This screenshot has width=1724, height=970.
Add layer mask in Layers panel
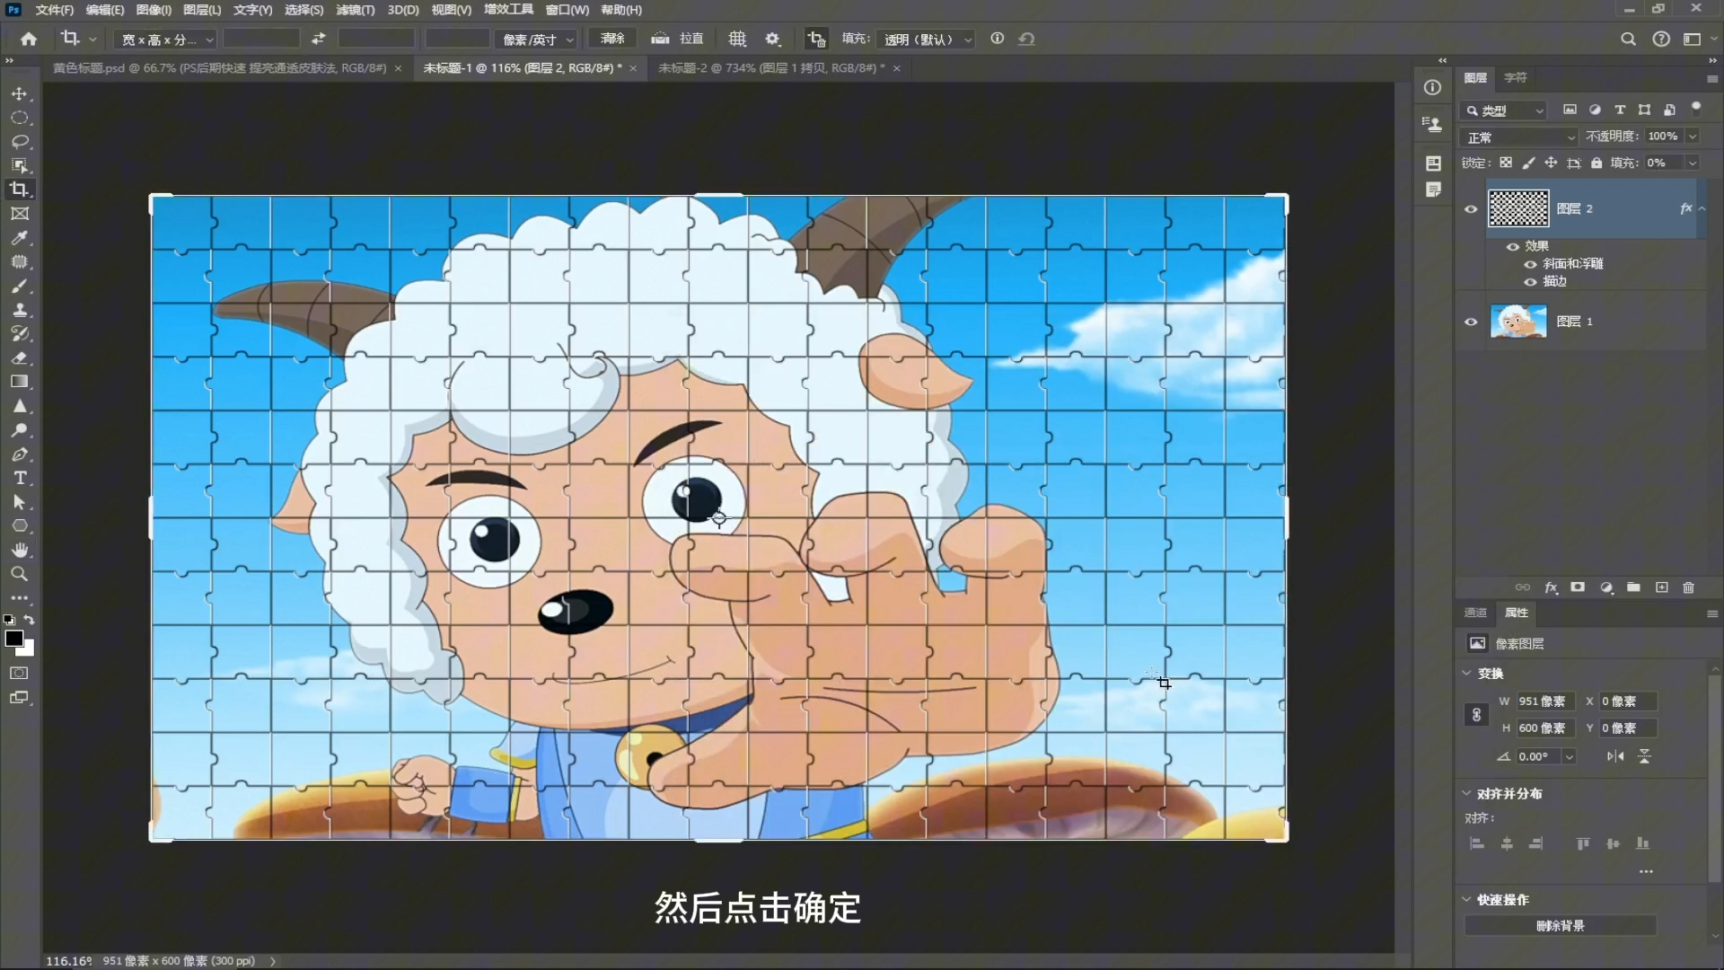(x=1578, y=587)
